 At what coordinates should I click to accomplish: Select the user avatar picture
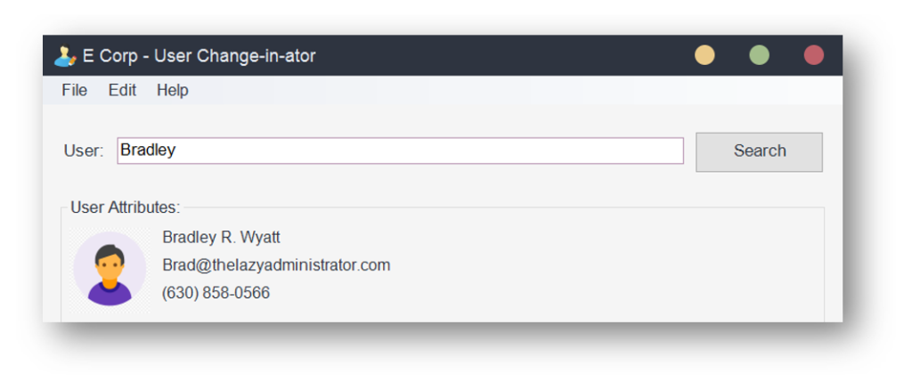(110, 269)
